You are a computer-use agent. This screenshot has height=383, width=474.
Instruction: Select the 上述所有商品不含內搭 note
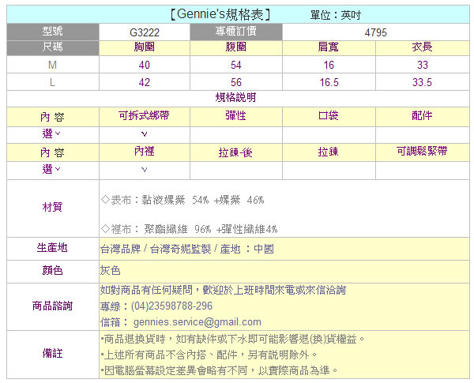209,355
